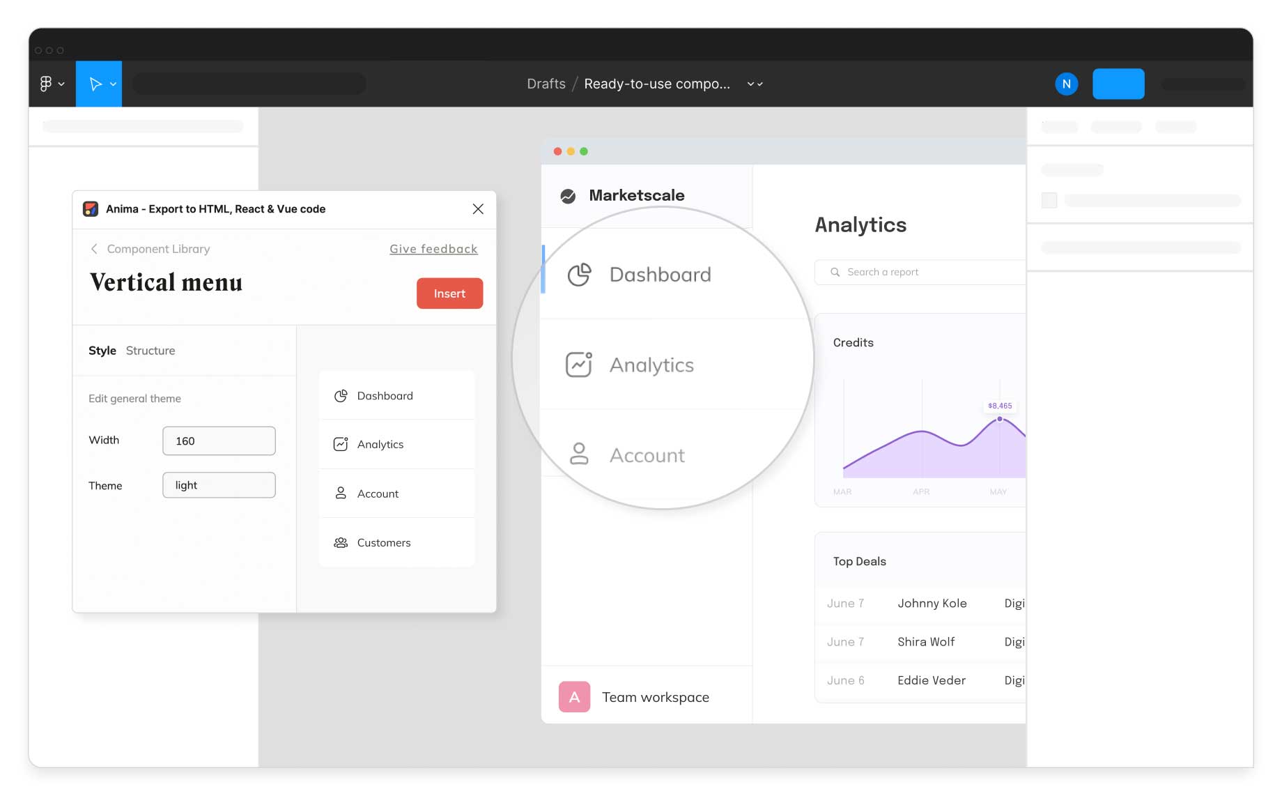Viewport: 1282px width, 796px height.
Task: Click the Dashboard pie chart icon in preview
Action: 341,396
